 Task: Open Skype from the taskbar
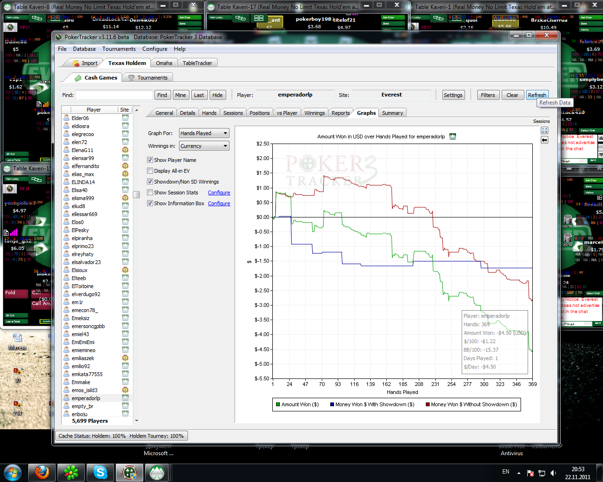coord(100,472)
